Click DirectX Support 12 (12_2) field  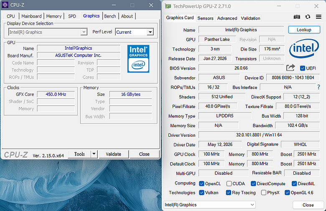pyautogui.click(x=301, y=97)
